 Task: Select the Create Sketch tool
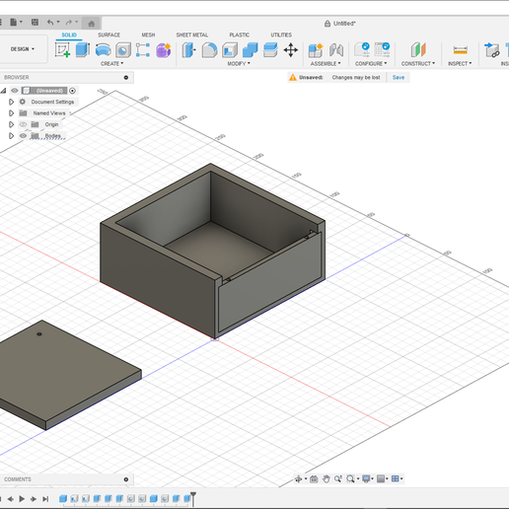coord(62,50)
